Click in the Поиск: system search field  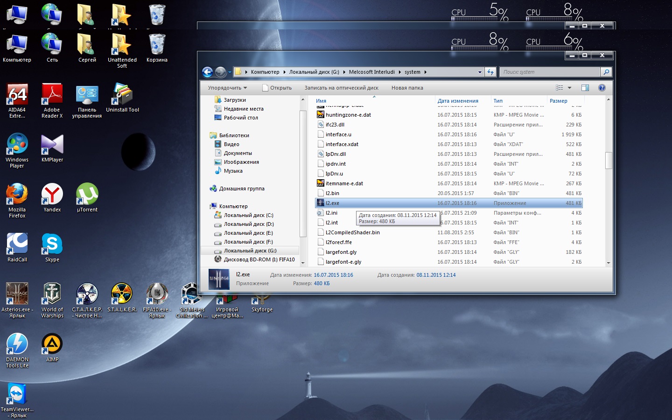coord(550,72)
